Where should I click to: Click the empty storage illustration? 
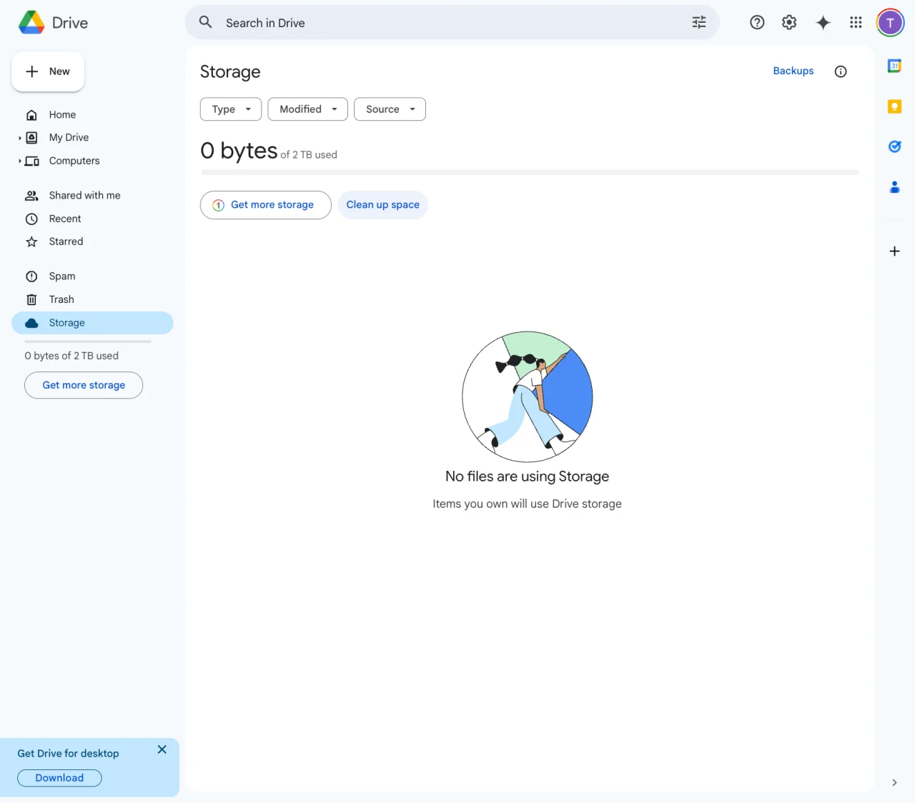click(x=528, y=396)
